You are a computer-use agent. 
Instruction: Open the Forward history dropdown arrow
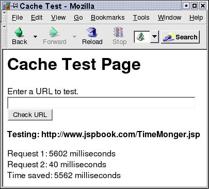74,37
